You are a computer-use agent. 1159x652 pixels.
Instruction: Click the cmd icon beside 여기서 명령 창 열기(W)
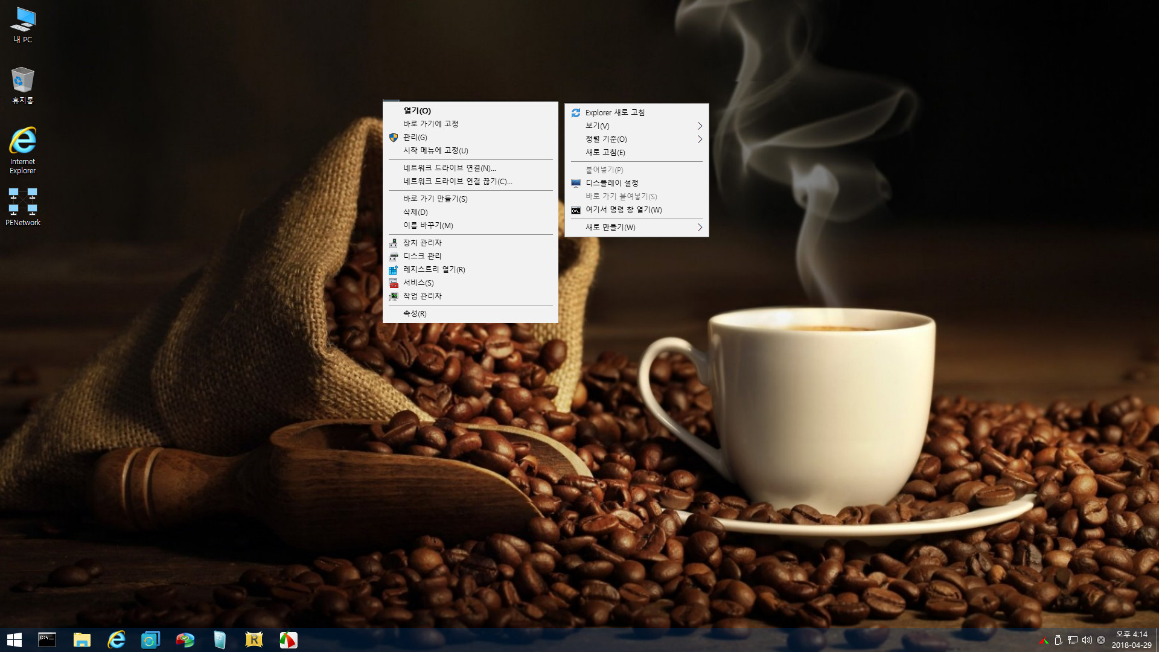point(576,210)
